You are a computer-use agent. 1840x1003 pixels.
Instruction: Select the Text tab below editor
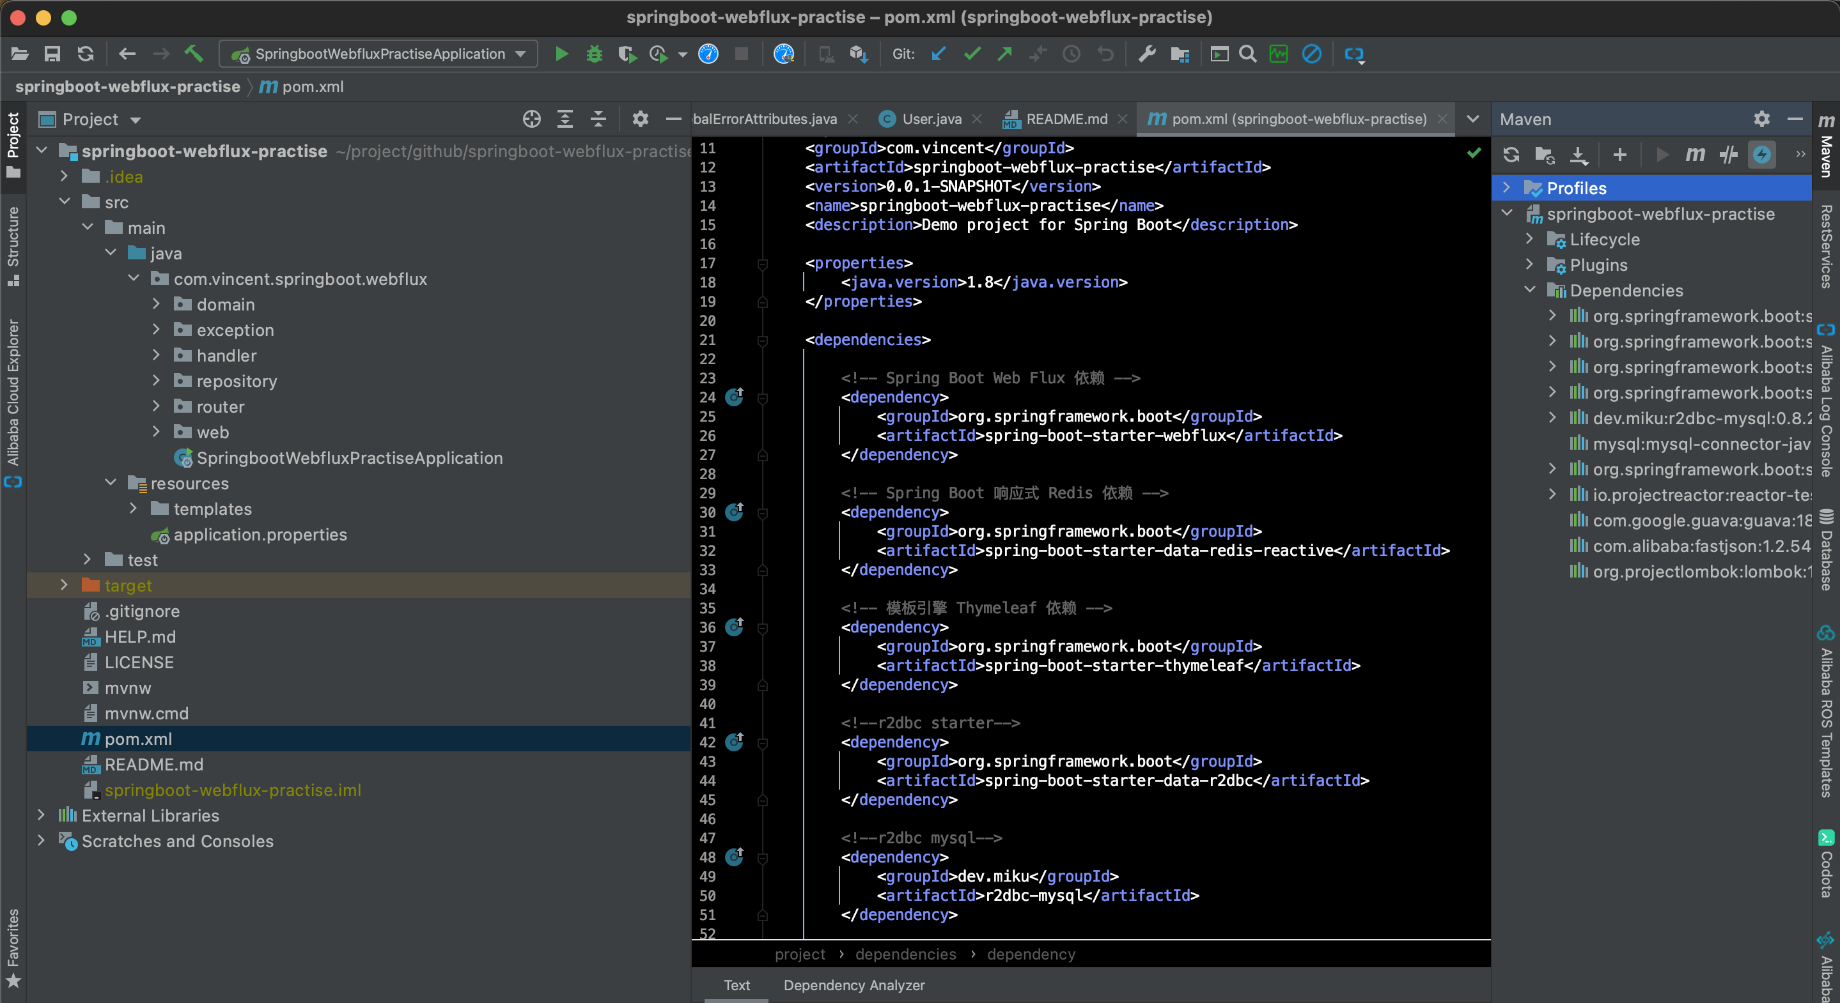tap(737, 985)
